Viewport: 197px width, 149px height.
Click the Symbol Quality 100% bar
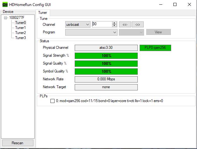coord(106,72)
